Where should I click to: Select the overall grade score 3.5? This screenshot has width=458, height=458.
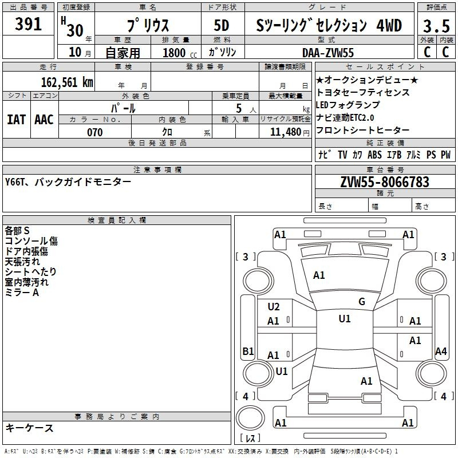click(x=435, y=26)
